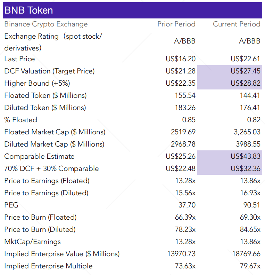
Task: Click the Price to Burn (Floated) label
Action: pyautogui.click(x=40, y=217)
